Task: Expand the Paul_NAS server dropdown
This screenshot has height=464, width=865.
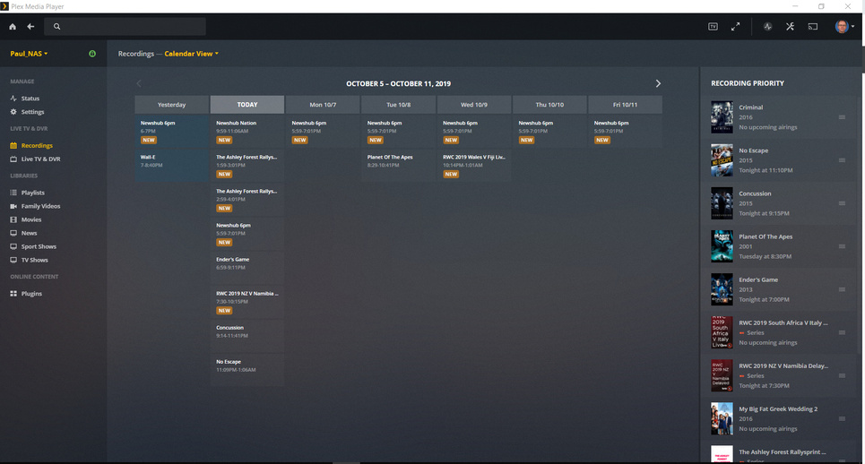Action: click(x=29, y=54)
